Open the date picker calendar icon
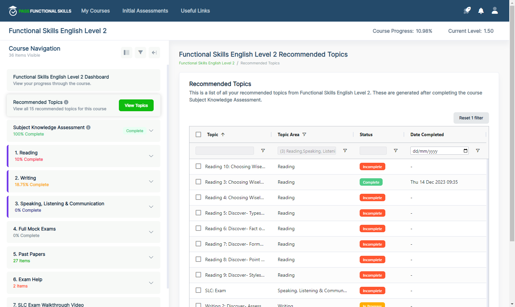Image resolution: width=515 pixels, height=307 pixels. pyautogui.click(x=466, y=151)
